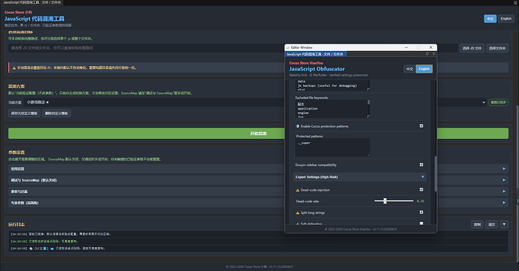
Task: Click the 复制 button in log panel
Action: [477, 224]
